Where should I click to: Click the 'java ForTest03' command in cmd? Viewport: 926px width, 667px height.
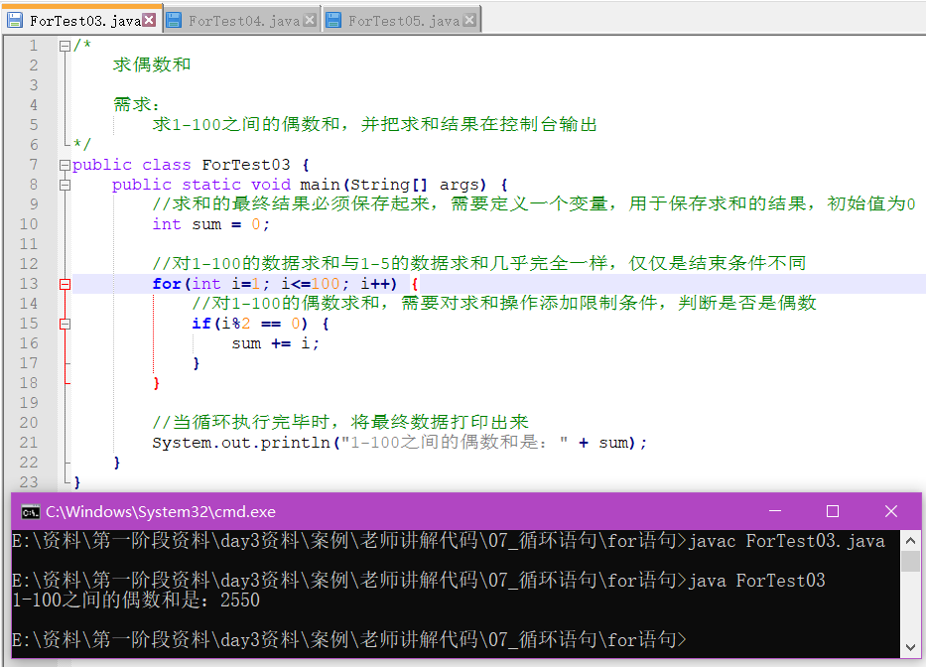point(756,581)
